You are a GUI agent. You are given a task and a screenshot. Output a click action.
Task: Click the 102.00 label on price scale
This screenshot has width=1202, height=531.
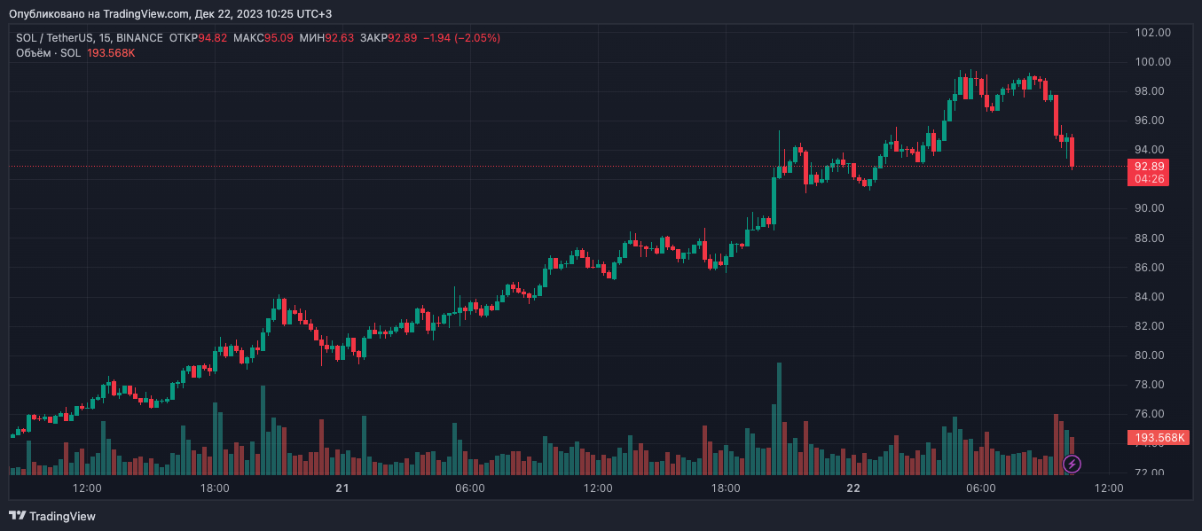1153,33
